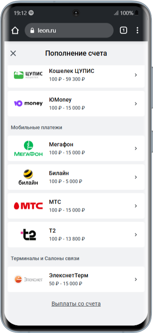Viewport: 153px width, 333px height.
Task: Click the ЮMoney logo
Action: (28, 103)
